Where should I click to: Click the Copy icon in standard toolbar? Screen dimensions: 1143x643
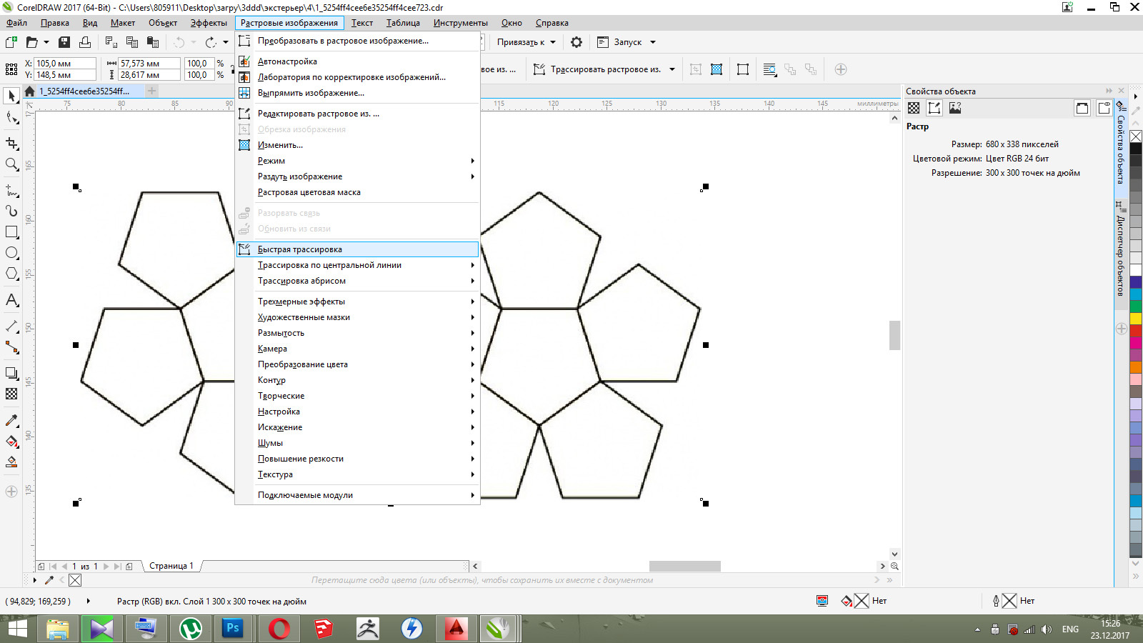coord(131,42)
